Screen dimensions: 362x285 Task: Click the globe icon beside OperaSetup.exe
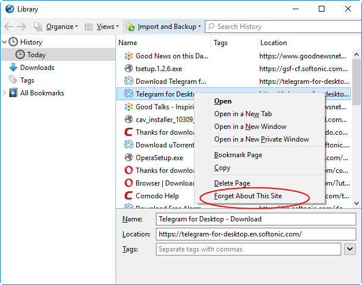(129, 158)
